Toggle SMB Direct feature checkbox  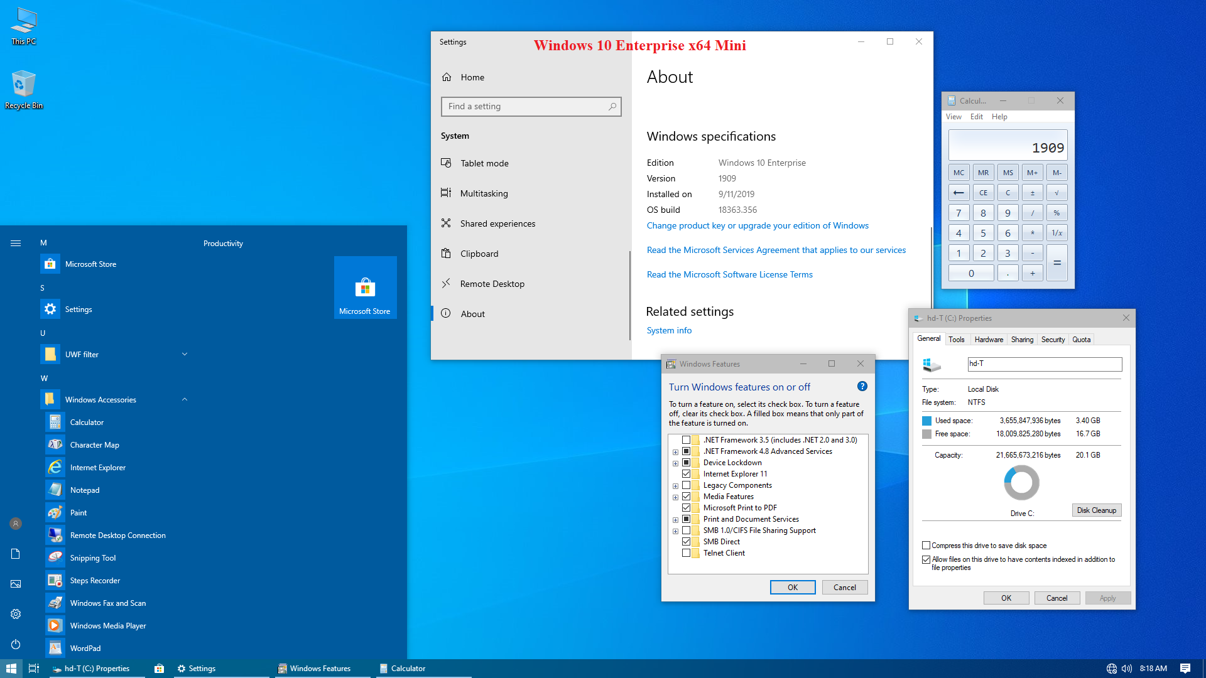[x=686, y=541]
